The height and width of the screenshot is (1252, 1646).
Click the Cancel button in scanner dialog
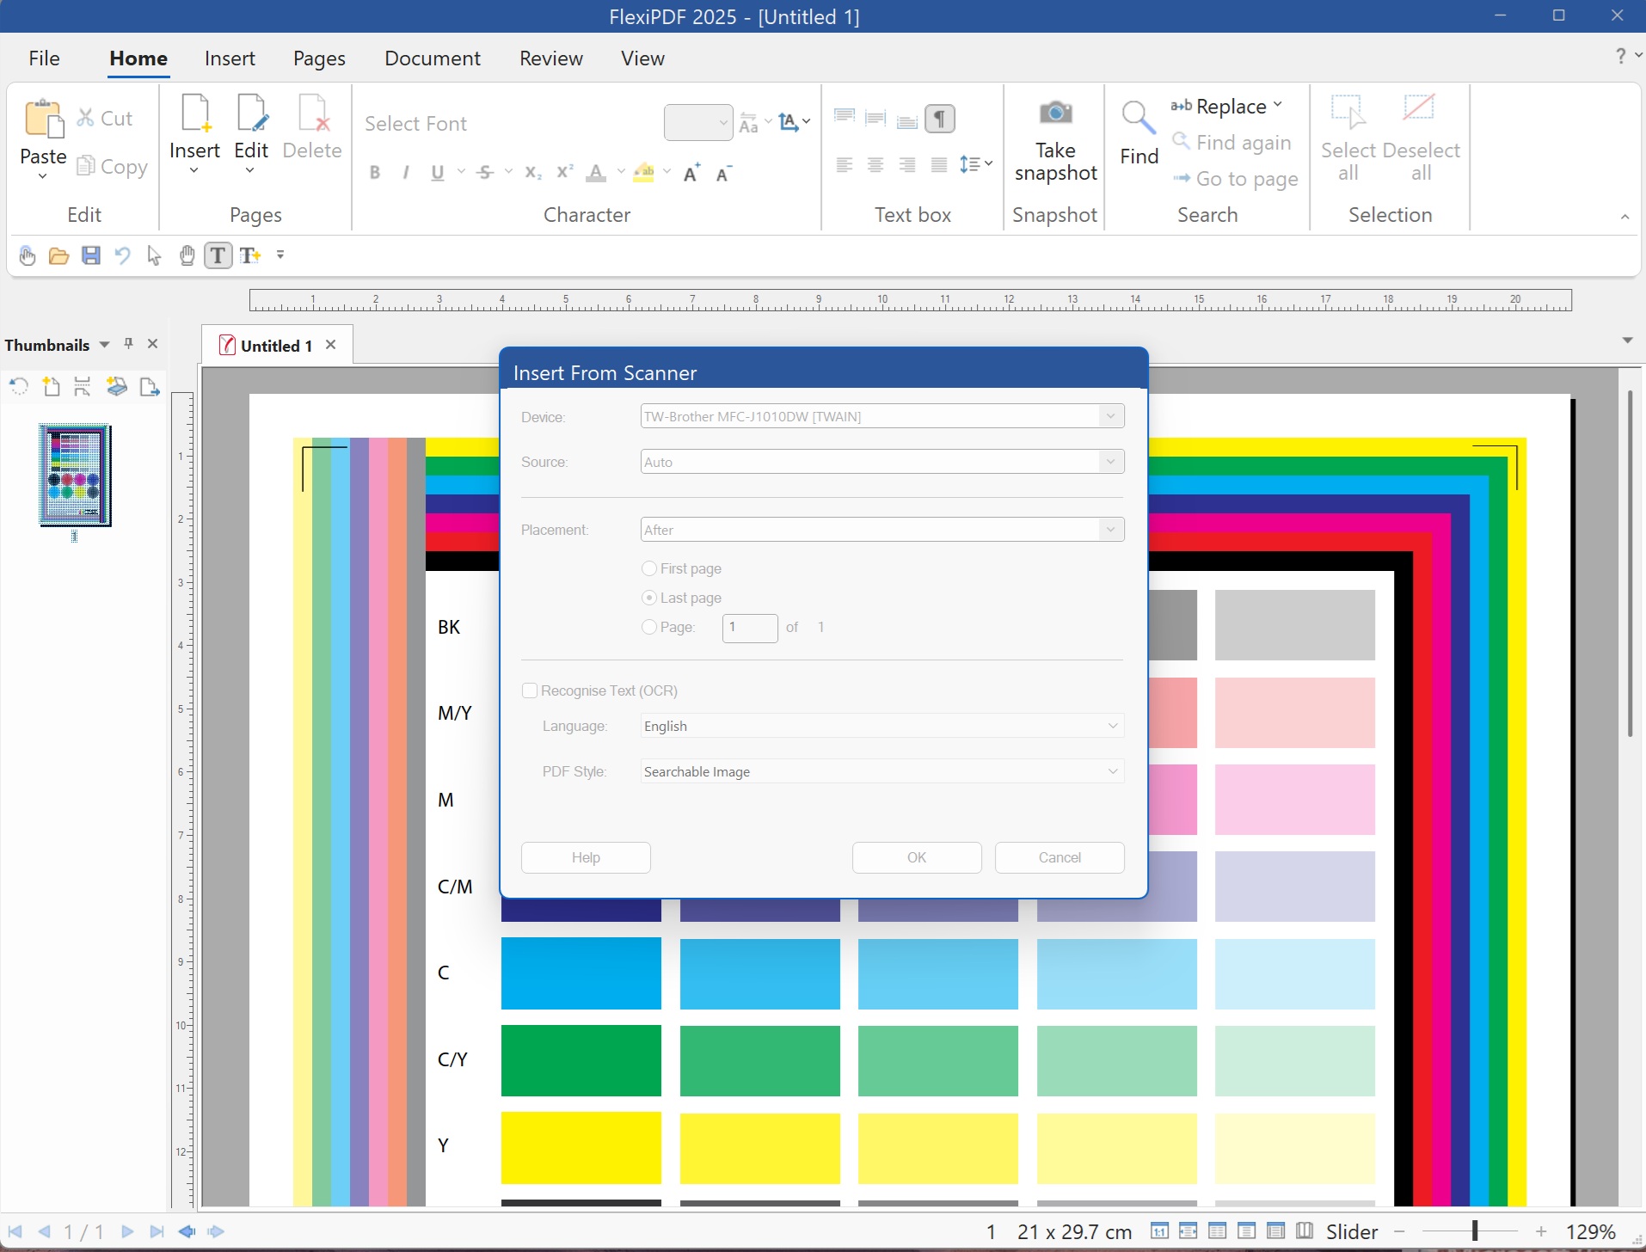[1059, 857]
